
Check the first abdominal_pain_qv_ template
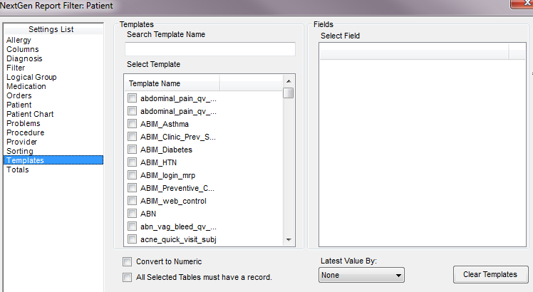(133, 98)
